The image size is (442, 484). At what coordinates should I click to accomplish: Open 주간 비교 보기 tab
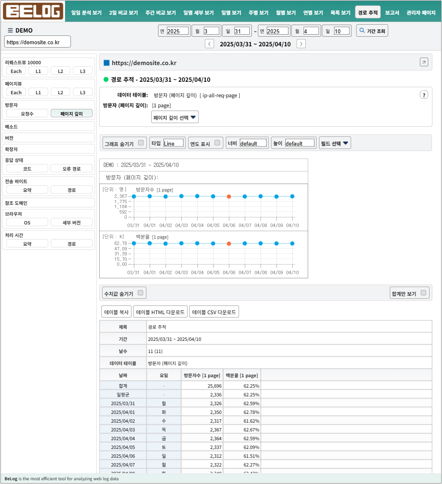click(161, 13)
